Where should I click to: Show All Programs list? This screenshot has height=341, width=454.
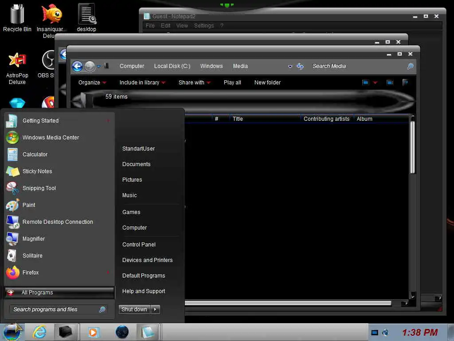click(60, 293)
